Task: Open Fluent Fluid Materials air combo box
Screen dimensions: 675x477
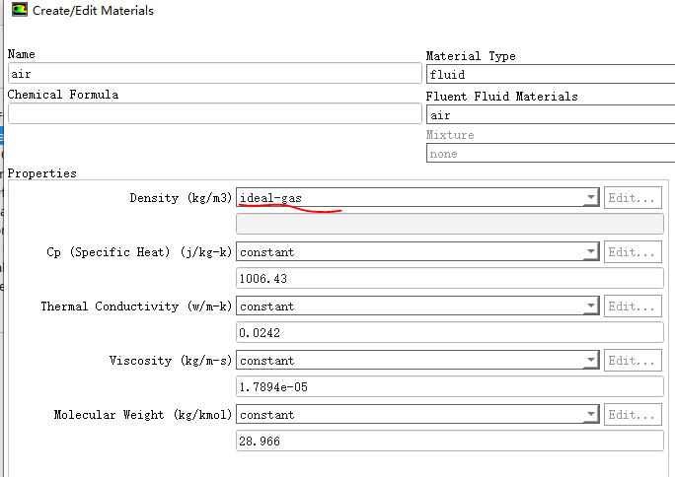Action: [550, 115]
